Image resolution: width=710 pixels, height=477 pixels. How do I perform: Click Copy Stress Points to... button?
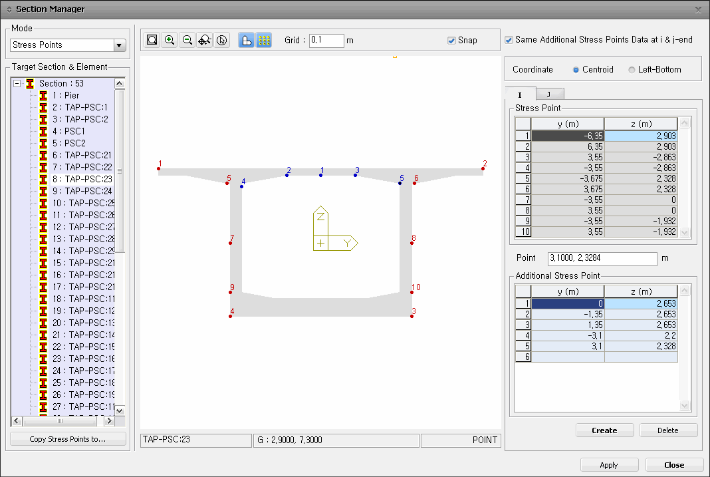(x=68, y=439)
